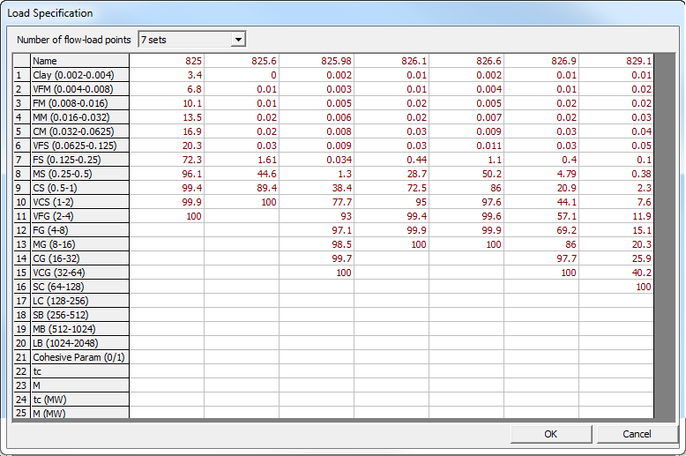The image size is (686, 456).
Task: Click the FS value 1.61 cell
Action: coord(242,160)
